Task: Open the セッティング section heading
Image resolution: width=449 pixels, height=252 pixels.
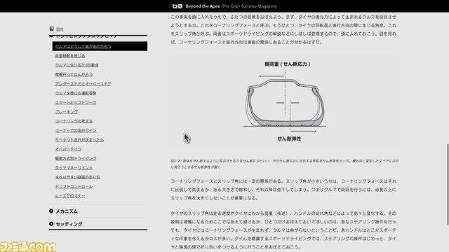Action: point(69,224)
